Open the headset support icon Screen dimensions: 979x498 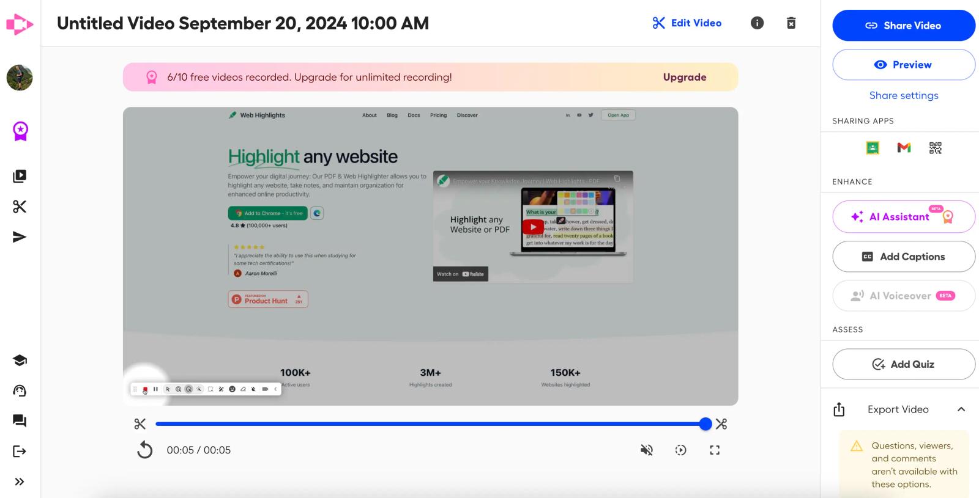tap(20, 390)
